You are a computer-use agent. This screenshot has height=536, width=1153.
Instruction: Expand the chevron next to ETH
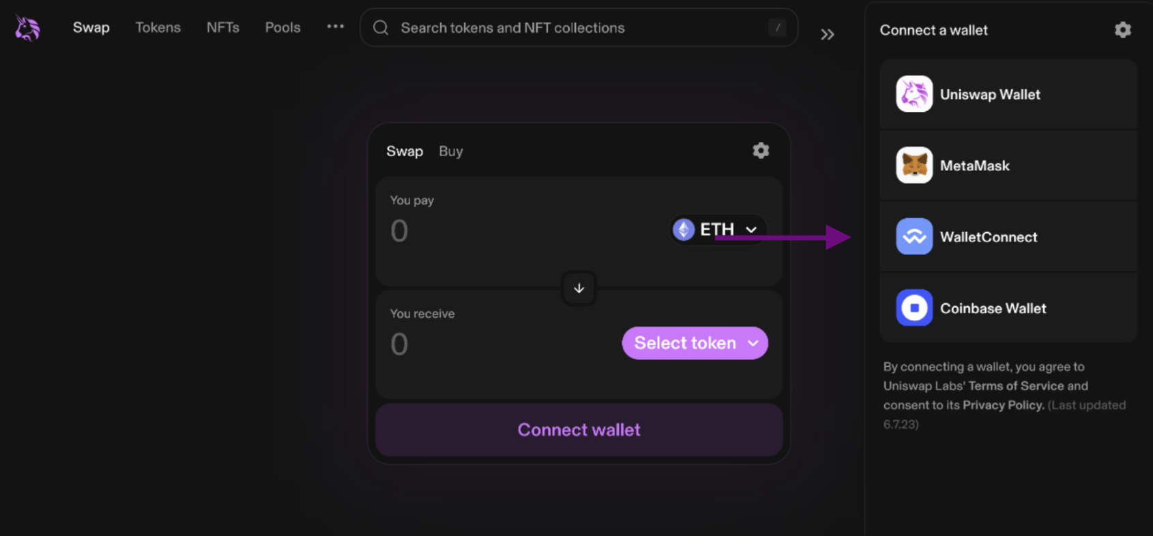(x=751, y=230)
